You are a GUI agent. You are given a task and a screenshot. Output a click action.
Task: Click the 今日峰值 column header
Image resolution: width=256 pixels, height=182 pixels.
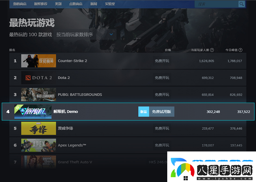(232, 50)
